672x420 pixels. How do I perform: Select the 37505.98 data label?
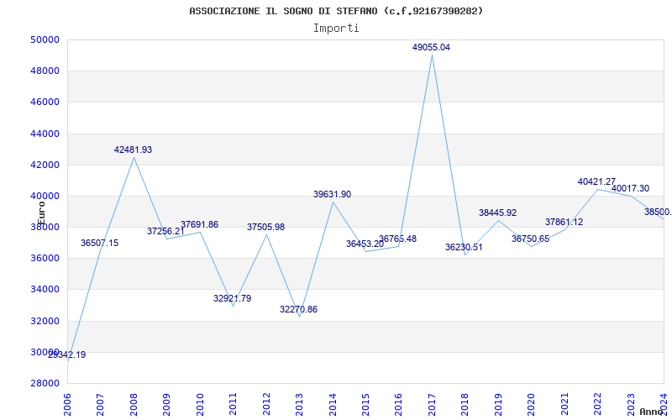(265, 227)
